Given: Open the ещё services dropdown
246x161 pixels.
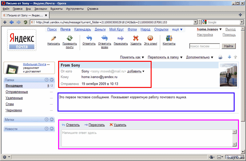Looking at the screenshot, I should point(177,29).
